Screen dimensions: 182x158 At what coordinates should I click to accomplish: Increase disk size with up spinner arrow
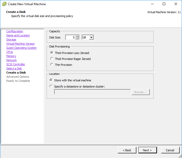coord(77,36)
